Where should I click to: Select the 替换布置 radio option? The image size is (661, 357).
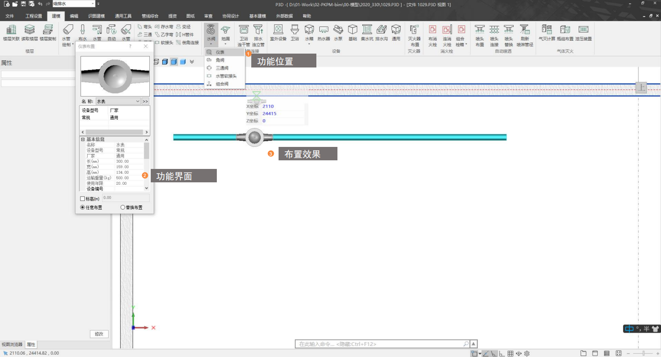(x=123, y=208)
